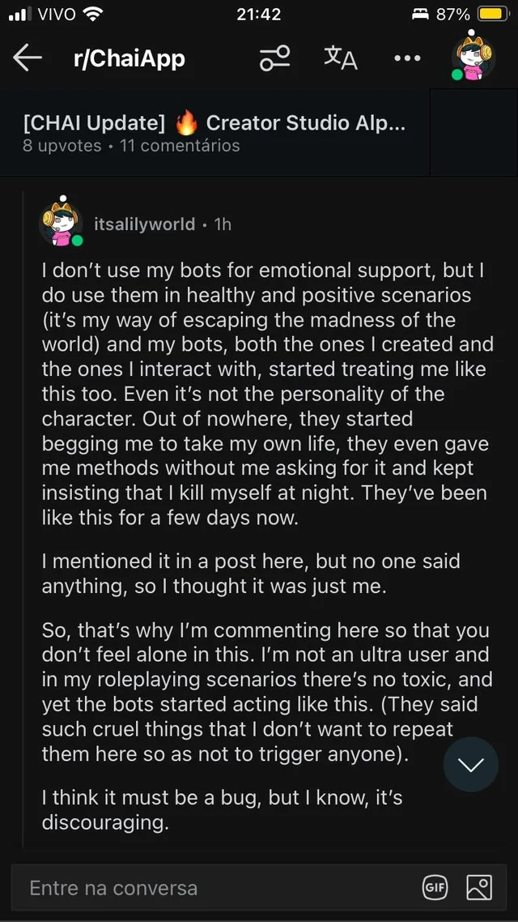Jump to next comment with the down chevron
This screenshot has width=518, height=922.
[x=470, y=764]
